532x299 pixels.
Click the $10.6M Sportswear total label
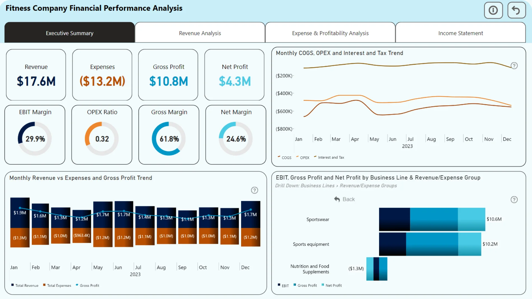tap(494, 219)
